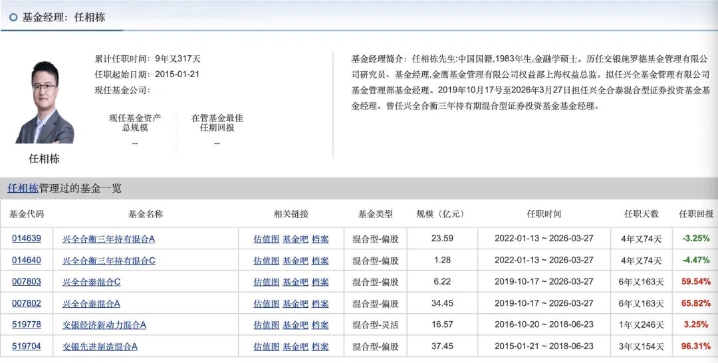718x363 pixels.
Task: Click the 59.54% return value
Action: 696,281
